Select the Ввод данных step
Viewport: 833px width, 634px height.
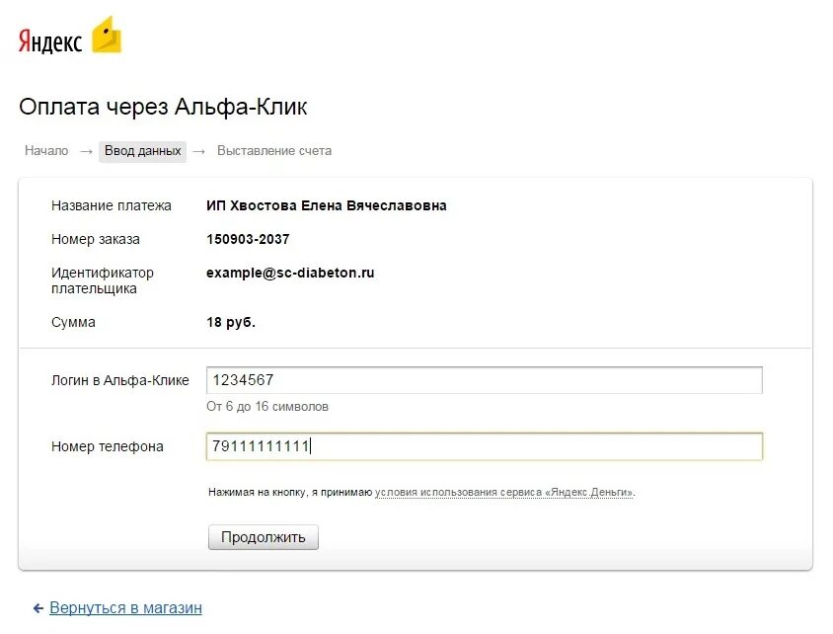click(x=143, y=151)
